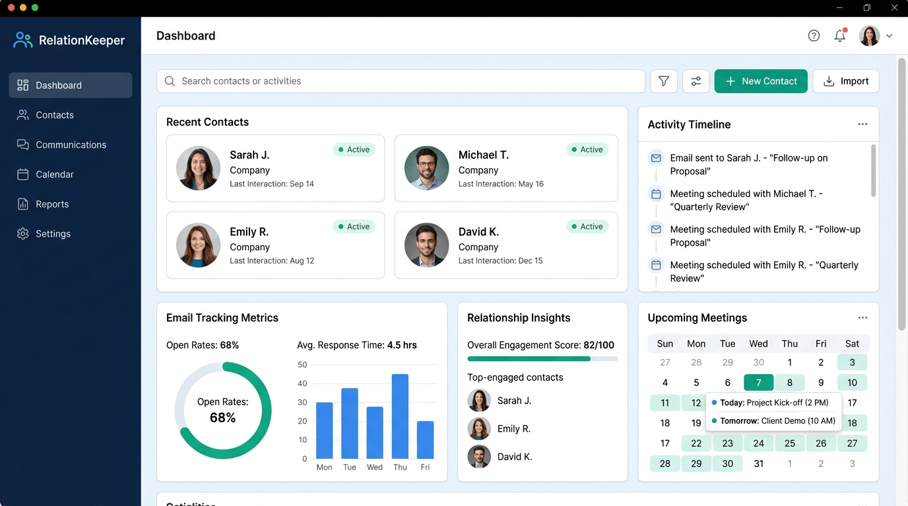Open the Activity Timeline options menu
Image resolution: width=908 pixels, height=506 pixels.
862,124
